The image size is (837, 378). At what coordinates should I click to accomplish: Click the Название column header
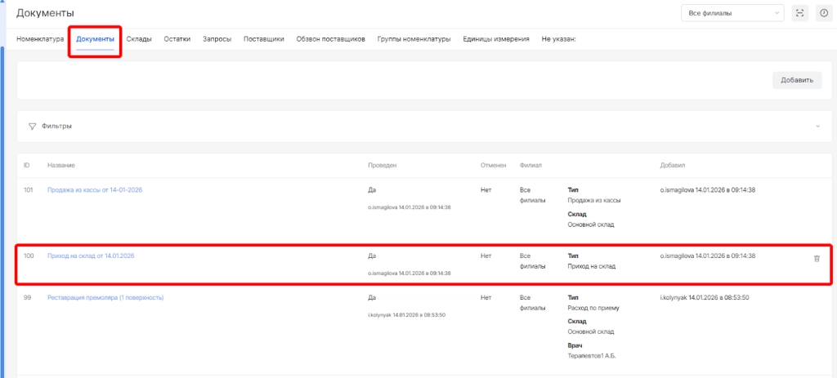[x=60, y=165]
